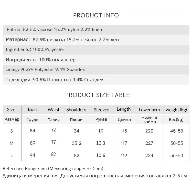This screenshot has height=185, width=192.
Task: Click the PRODUCT SIZE TABLE heading
Action: [98, 95]
